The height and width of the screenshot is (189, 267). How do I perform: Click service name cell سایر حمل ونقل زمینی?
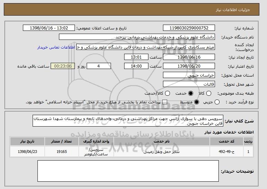162,152
